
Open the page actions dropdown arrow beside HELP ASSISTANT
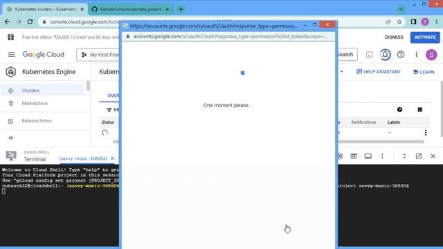click(x=341, y=72)
